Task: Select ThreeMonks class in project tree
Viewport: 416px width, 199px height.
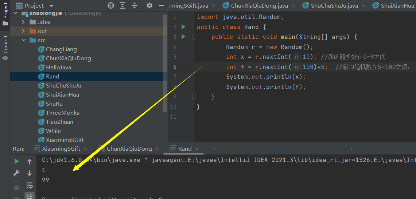Action: click(x=62, y=113)
